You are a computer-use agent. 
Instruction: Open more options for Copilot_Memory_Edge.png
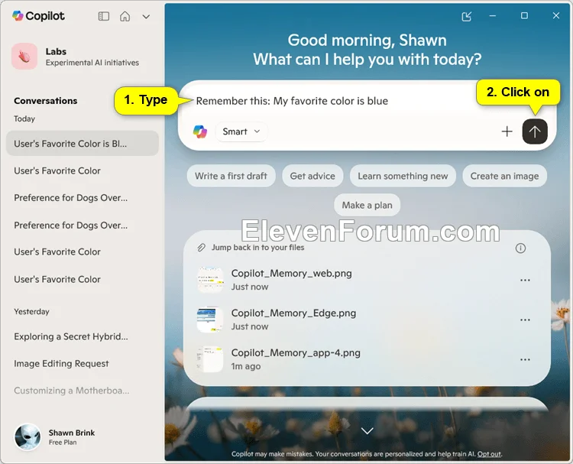point(525,320)
